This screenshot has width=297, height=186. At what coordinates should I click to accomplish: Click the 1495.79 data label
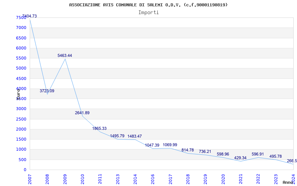click(117, 136)
